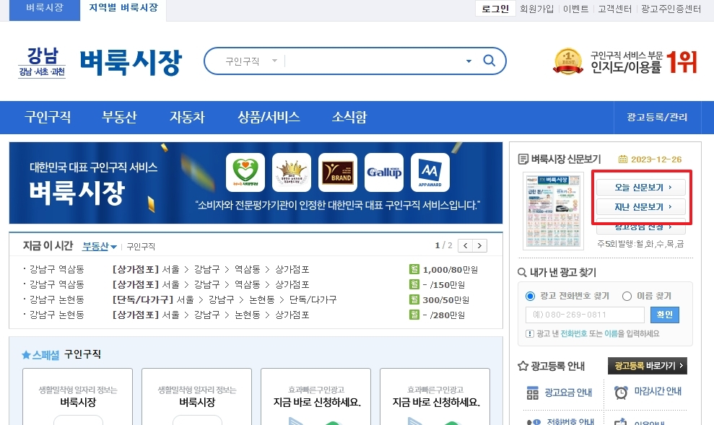Focus the main search text field
Screen dimensions: 714x425
tap(373, 61)
